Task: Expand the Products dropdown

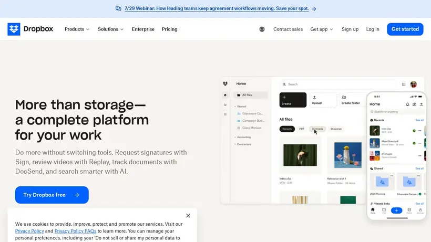Action: (x=77, y=29)
